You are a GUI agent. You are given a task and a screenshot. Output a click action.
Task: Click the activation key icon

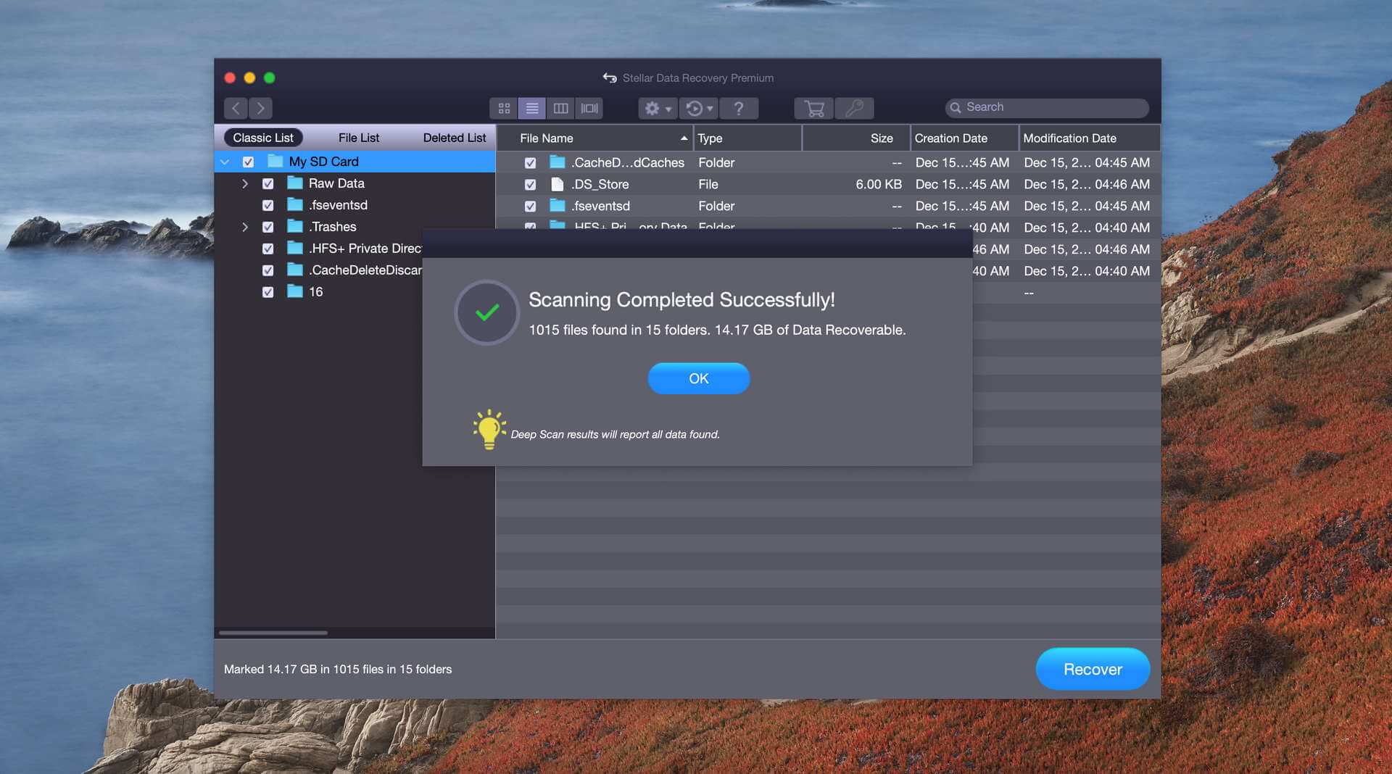coord(855,108)
